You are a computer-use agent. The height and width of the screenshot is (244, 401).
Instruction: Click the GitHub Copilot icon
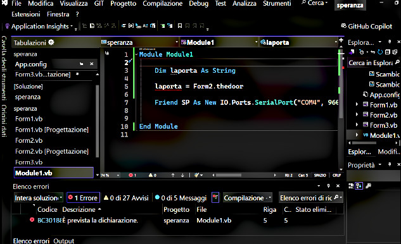(344, 26)
